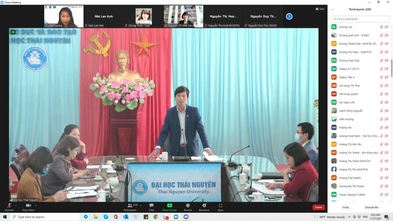Open the arrow menu beside Participants count
393x221 pixels.
pos(141,205)
